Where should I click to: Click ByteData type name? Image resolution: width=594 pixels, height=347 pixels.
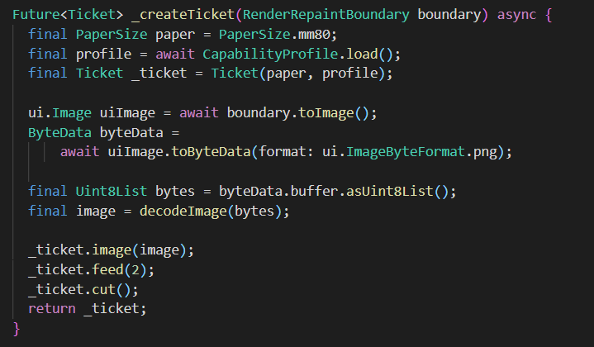click(x=59, y=132)
